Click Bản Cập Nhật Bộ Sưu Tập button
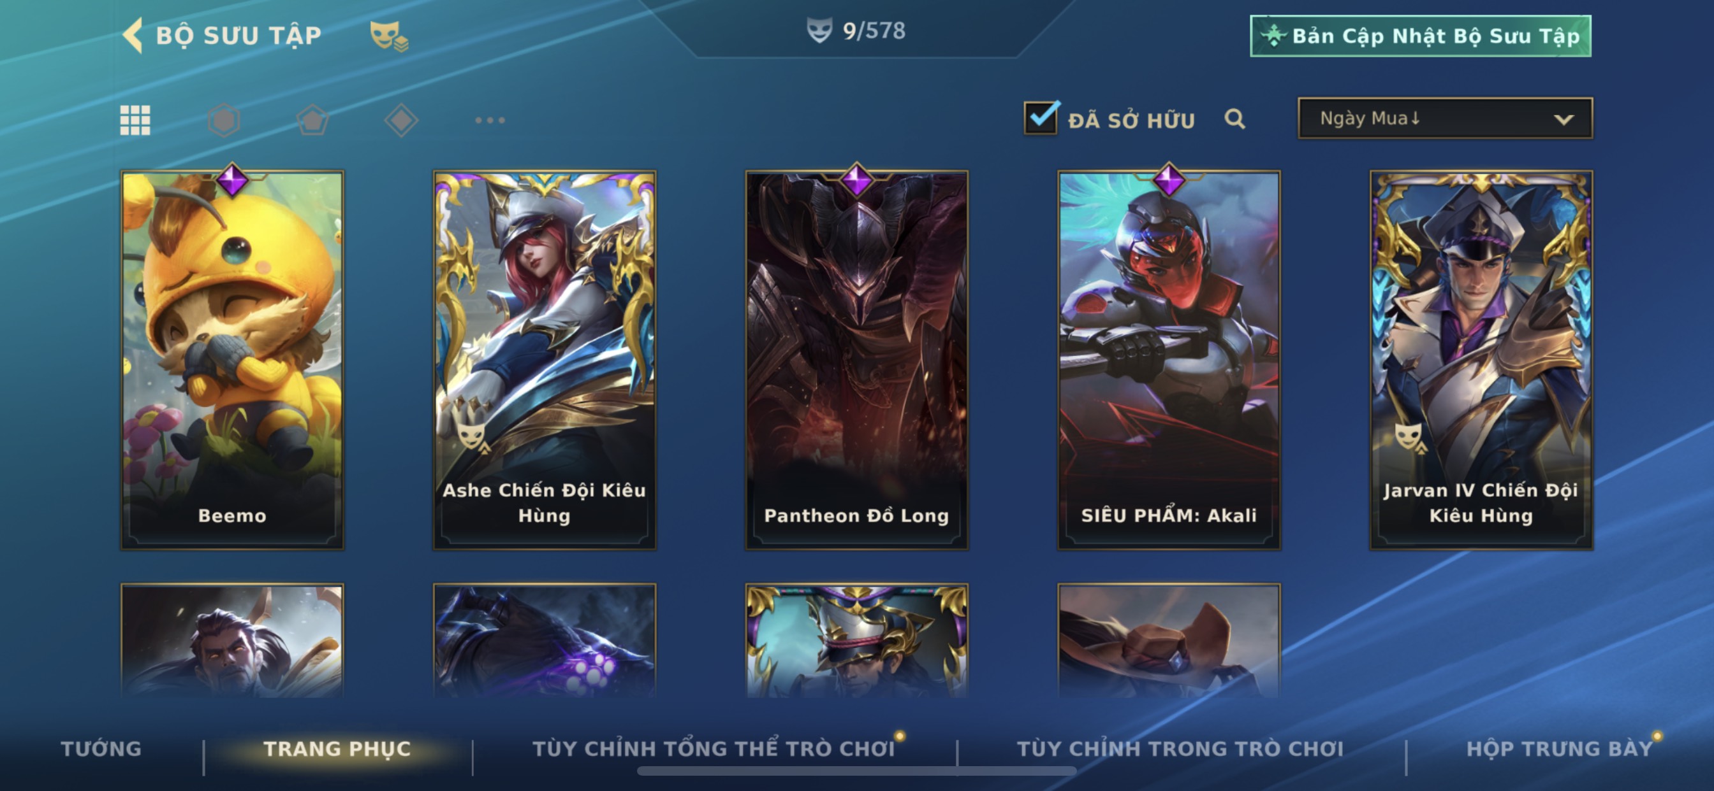The image size is (1714, 791). (x=1421, y=36)
